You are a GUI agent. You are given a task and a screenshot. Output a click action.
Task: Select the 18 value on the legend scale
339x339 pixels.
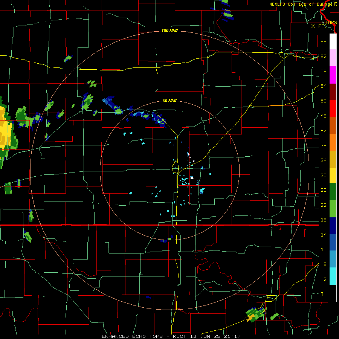click(324, 220)
